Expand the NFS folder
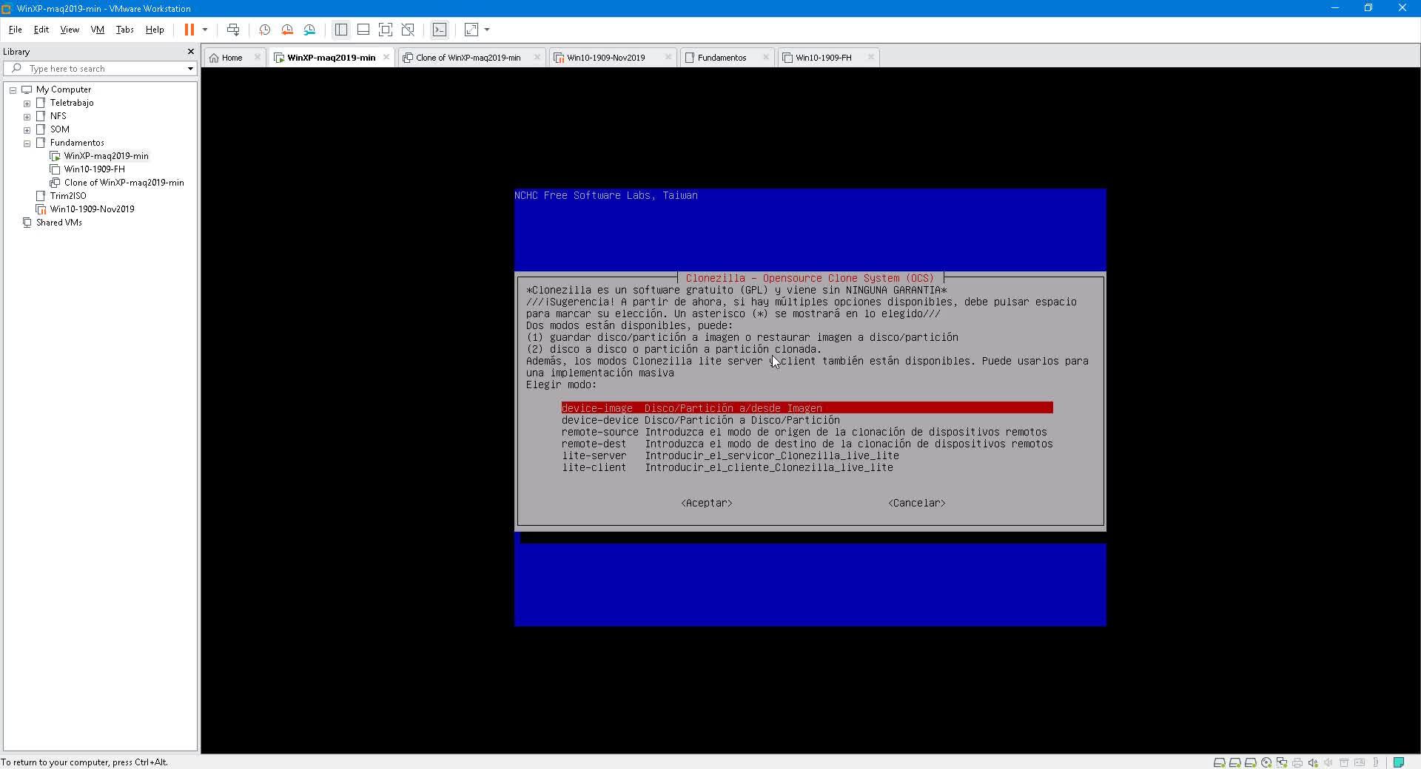This screenshot has height=769, width=1421. 27,117
